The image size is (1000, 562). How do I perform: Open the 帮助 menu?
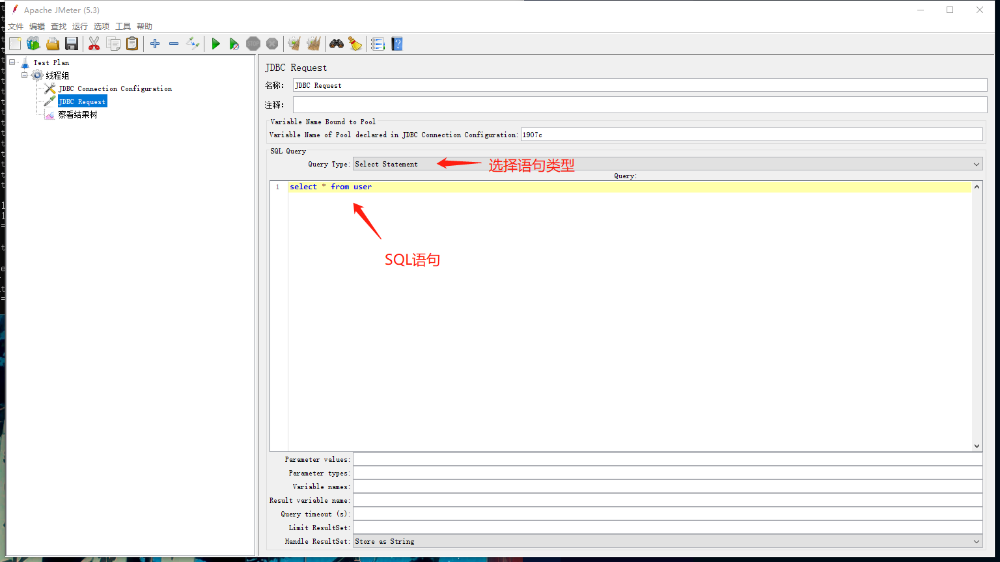click(145, 27)
